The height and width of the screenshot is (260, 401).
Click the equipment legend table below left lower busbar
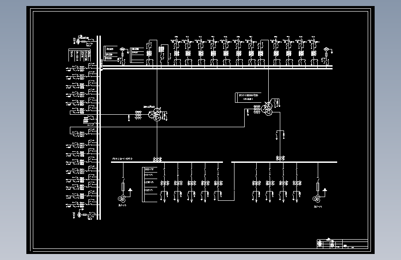point(150,185)
